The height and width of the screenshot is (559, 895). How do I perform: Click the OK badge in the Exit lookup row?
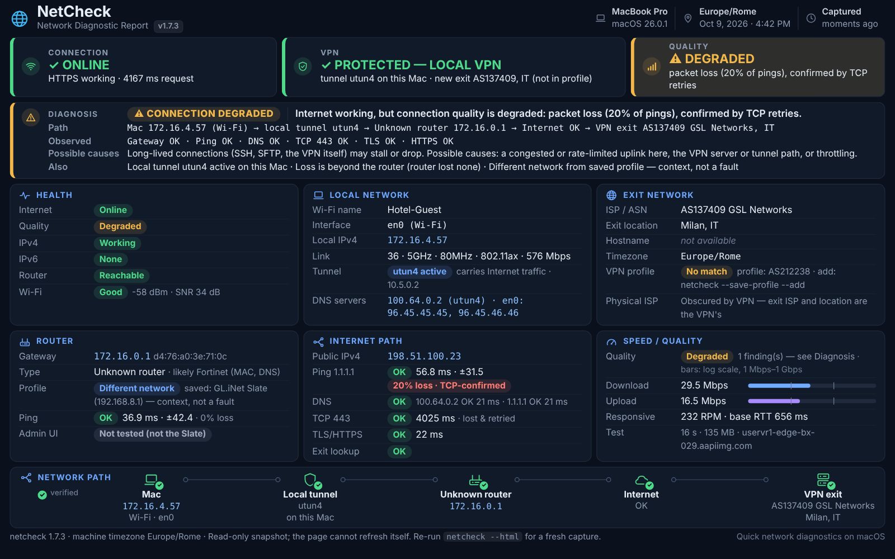[x=399, y=452]
